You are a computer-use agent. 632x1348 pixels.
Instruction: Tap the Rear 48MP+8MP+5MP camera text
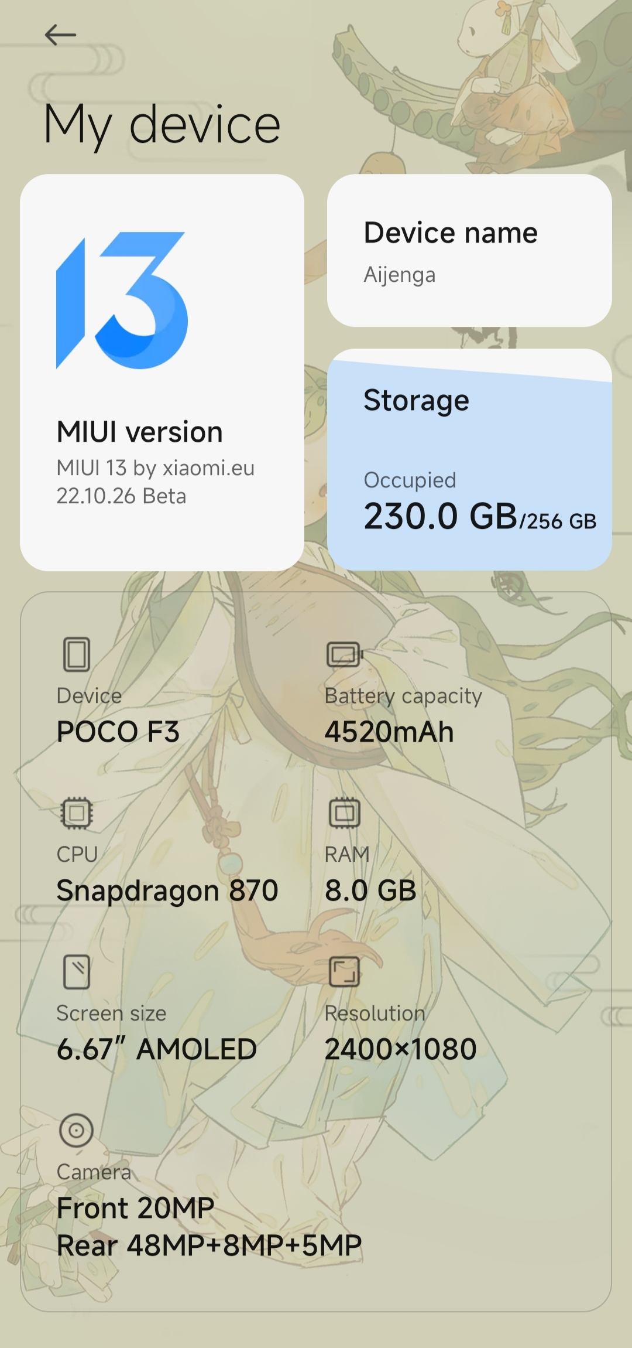pyautogui.click(x=209, y=1245)
